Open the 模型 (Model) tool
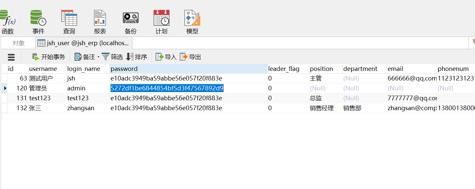The width and height of the screenshot is (475, 189). 192,22
